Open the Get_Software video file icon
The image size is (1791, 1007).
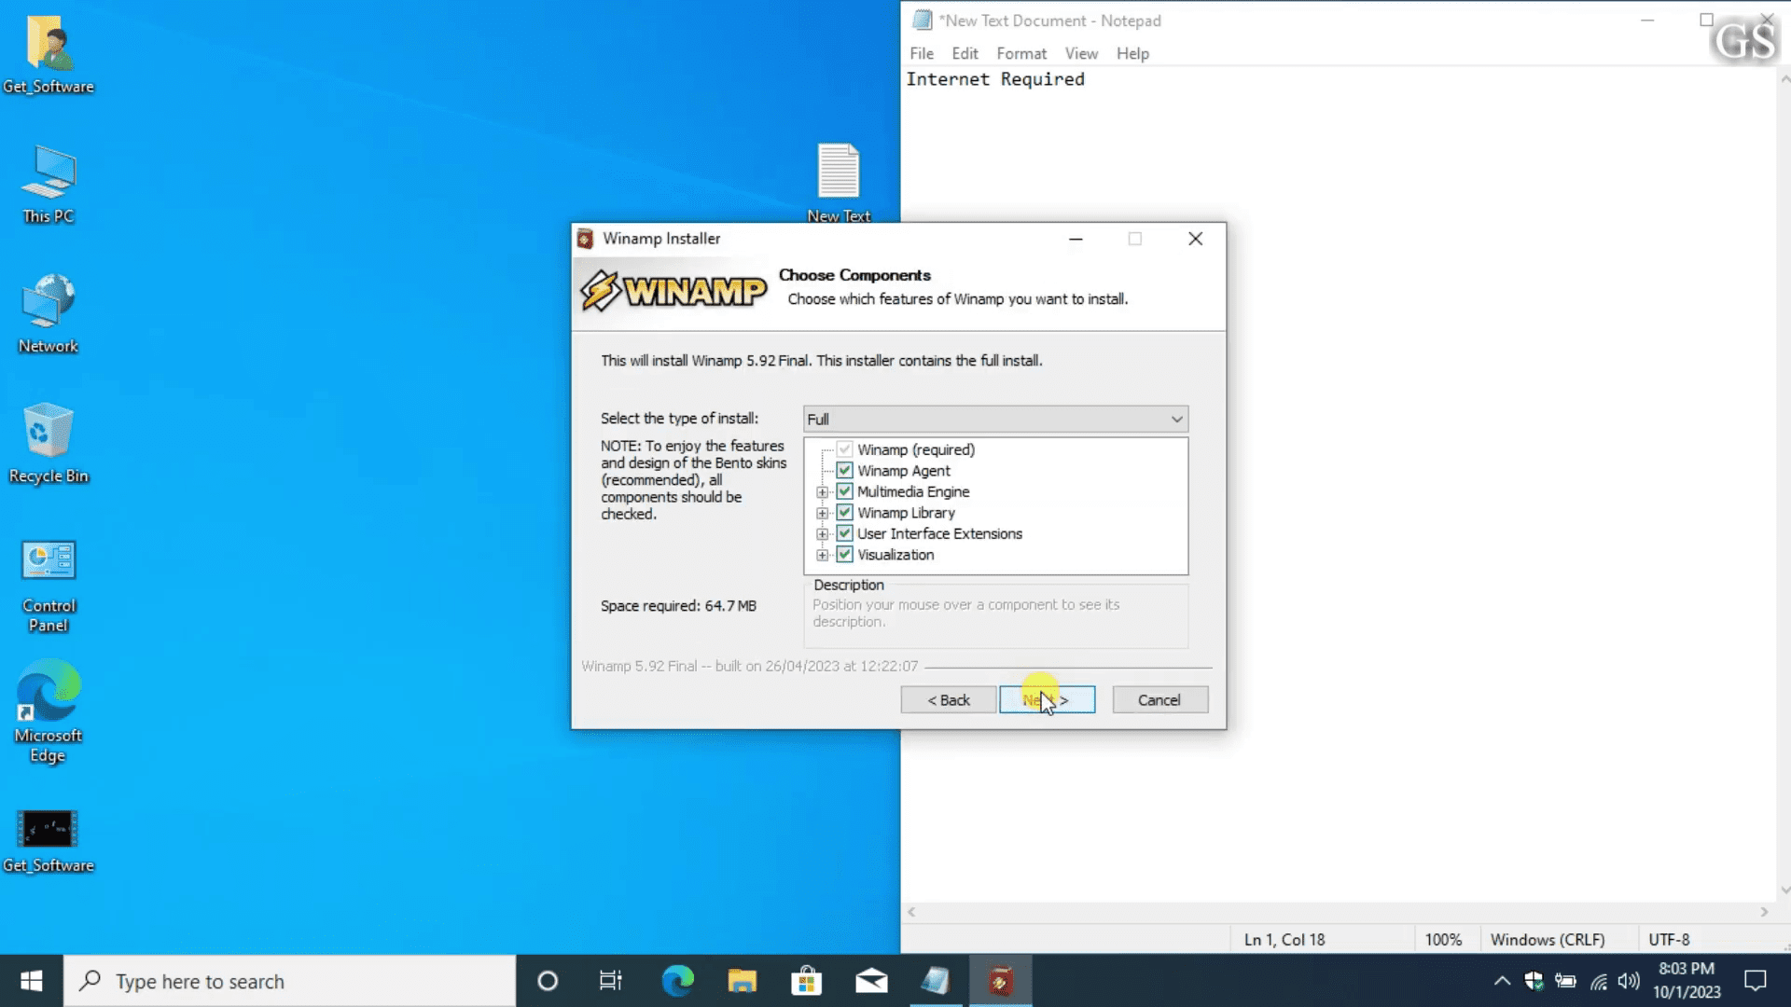(49, 839)
